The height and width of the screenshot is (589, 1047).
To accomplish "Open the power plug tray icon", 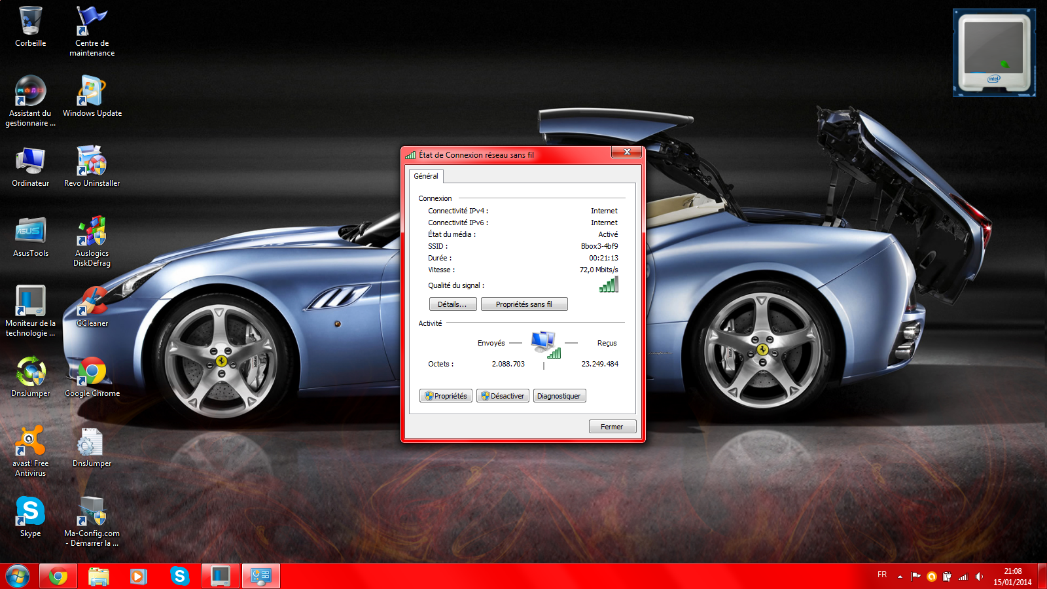I will (x=947, y=577).
